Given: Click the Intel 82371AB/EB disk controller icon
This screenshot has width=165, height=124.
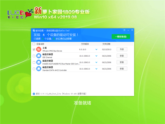Looking at the screenshot, I should pos(39,62).
